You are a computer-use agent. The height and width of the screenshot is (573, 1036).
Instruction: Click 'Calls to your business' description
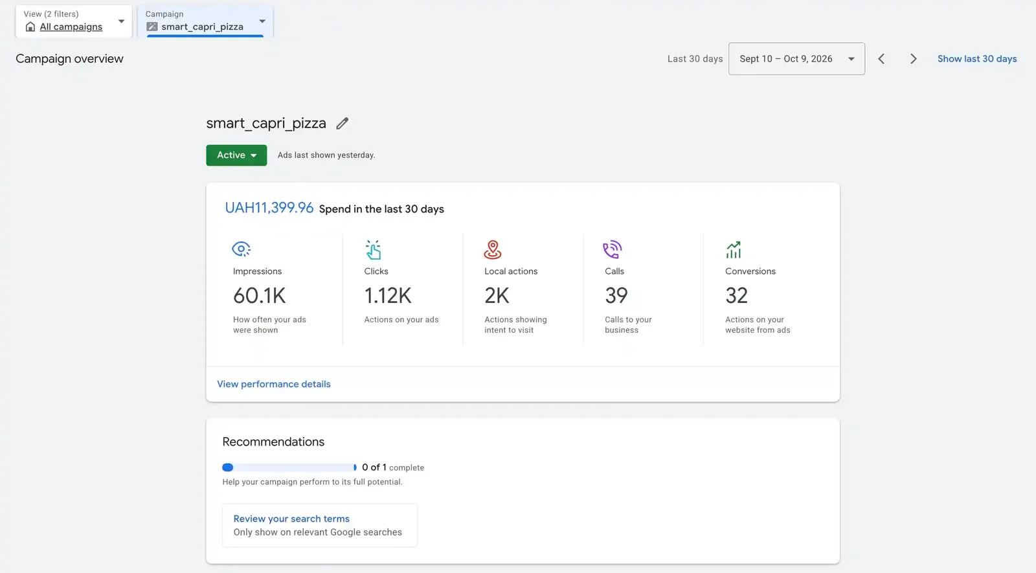pos(628,325)
